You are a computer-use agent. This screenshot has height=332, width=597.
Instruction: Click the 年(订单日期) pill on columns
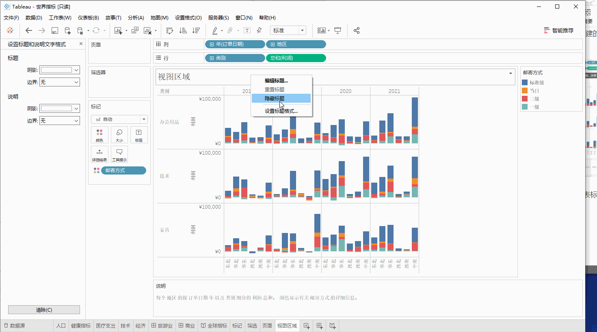point(235,44)
